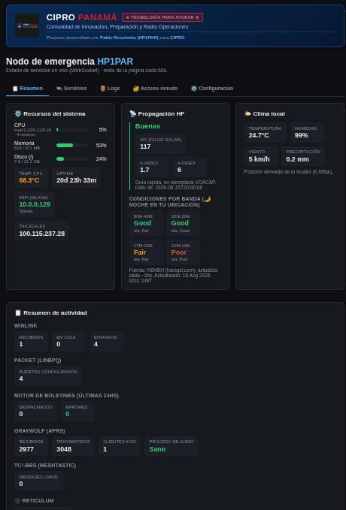The image size is (346, 510).
Task: Click the Puertos configurados value
Action: [21, 379]
